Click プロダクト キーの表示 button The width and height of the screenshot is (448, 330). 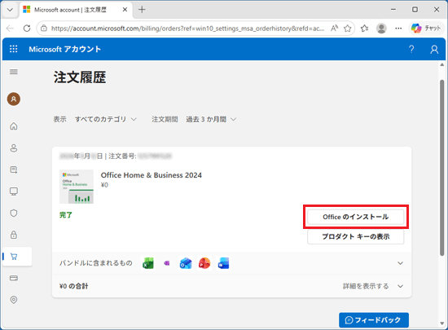[x=356, y=236]
